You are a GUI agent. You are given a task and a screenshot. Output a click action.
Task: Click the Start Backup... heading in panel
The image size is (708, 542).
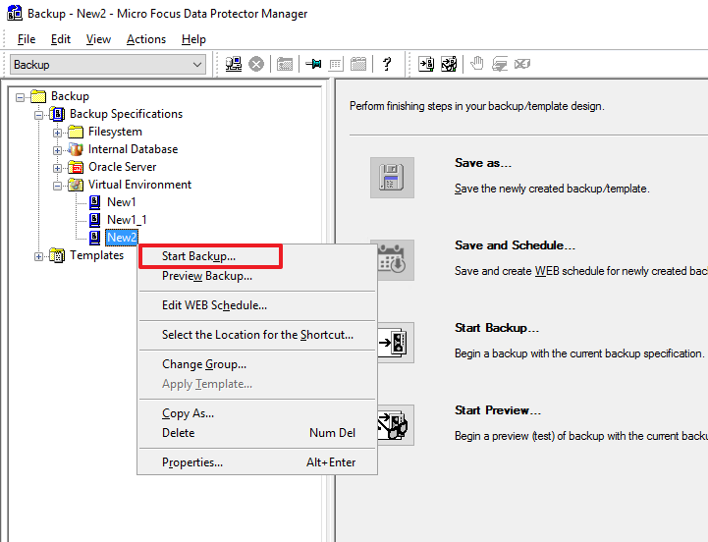tap(497, 328)
